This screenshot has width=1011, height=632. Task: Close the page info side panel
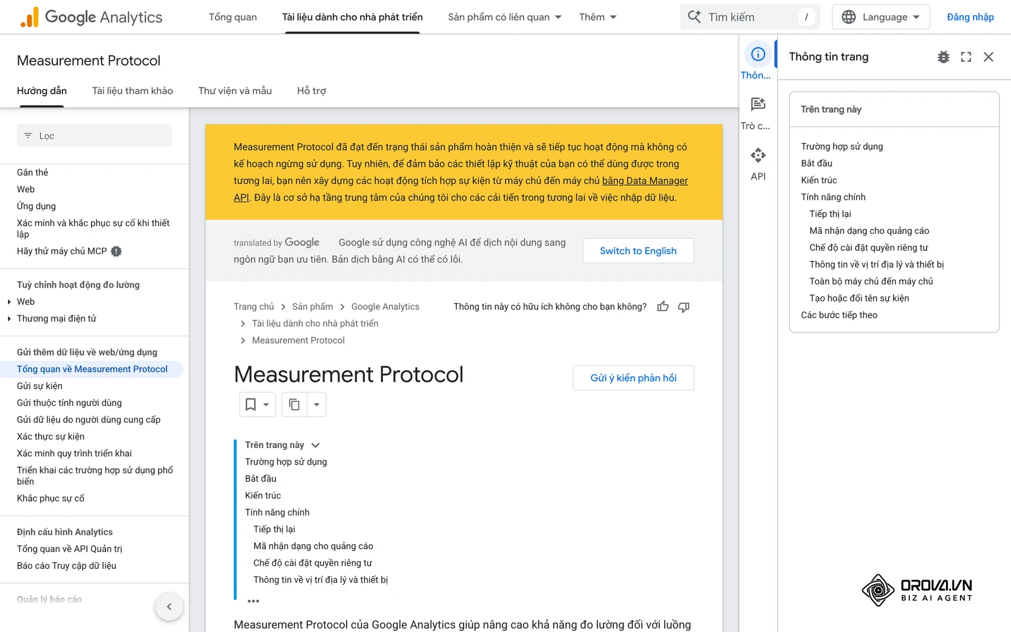point(989,57)
